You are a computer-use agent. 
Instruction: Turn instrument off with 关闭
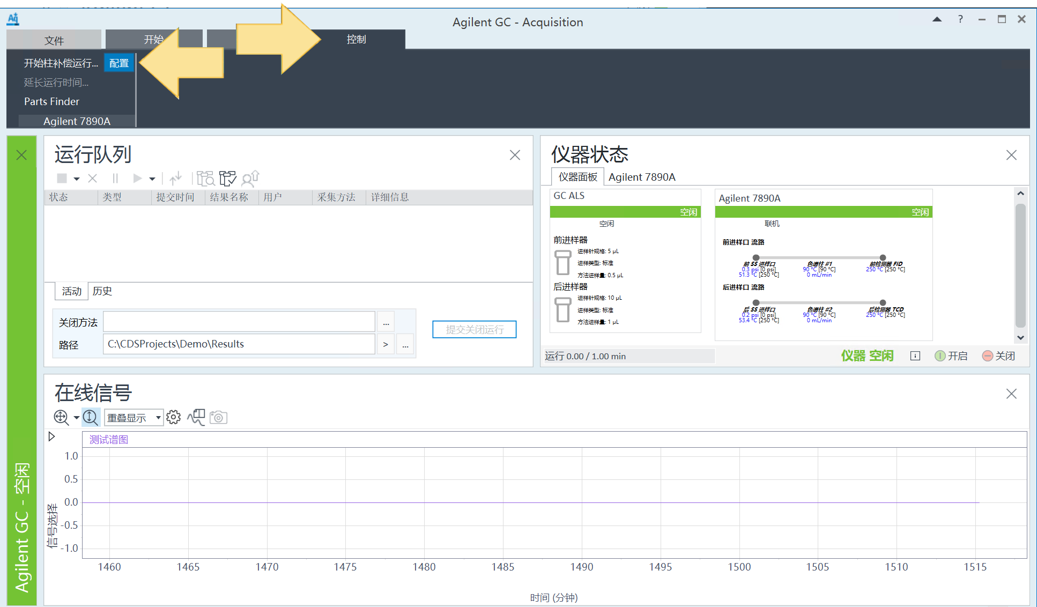point(998,356)
